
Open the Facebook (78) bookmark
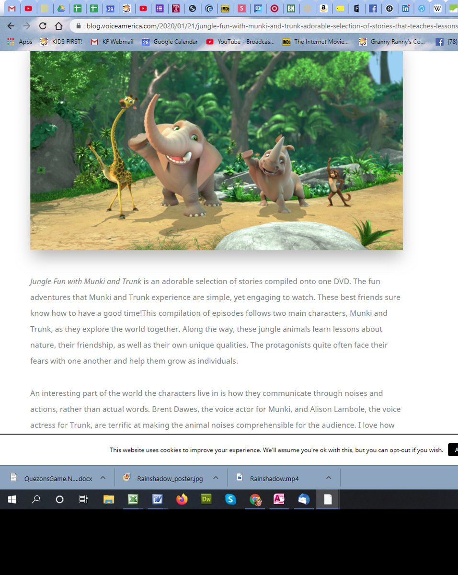click(446, 42)
